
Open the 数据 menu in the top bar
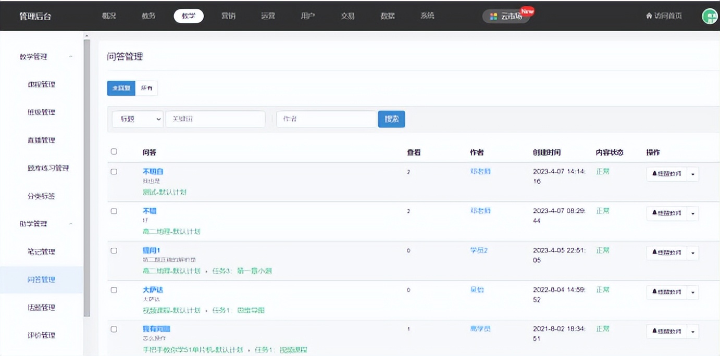(x=387, y=16)
